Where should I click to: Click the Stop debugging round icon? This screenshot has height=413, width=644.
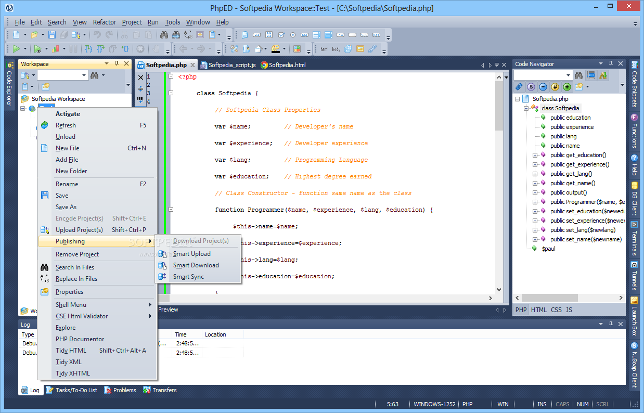pyautogui.click(x=140, y=49)
